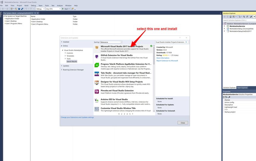Open the Sort by Relevance dropdown
Viewport: 256px width, 161px height.
[111, 42]
